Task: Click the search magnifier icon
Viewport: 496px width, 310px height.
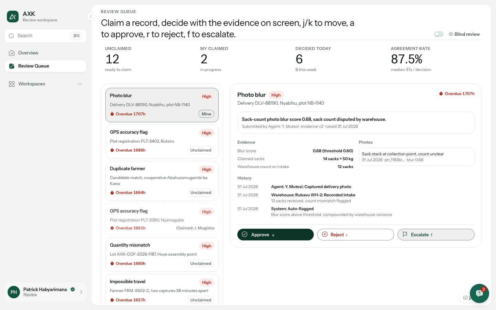Action: pos(11,36)
